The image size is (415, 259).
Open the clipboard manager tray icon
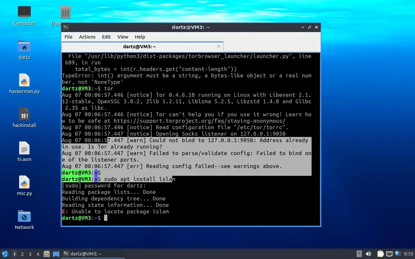(x=380, y=254)
